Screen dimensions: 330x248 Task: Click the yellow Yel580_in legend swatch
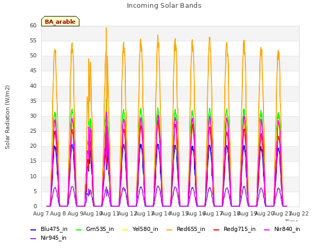[x=125, y=229]
